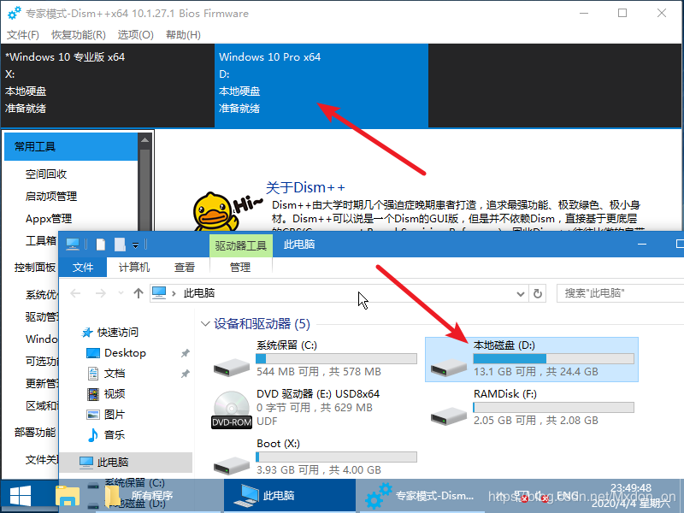Open the address bar dropdown arrow
Image resolution: width=684 pixels, height=513 pixels.
[x=520, y=294]
